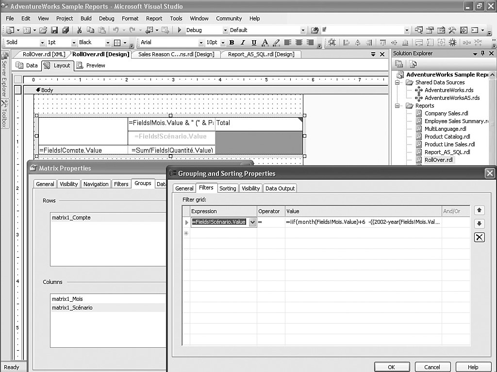Click Properties icon in Solution Explorer
Screen dimensions: 497x372
399,64
